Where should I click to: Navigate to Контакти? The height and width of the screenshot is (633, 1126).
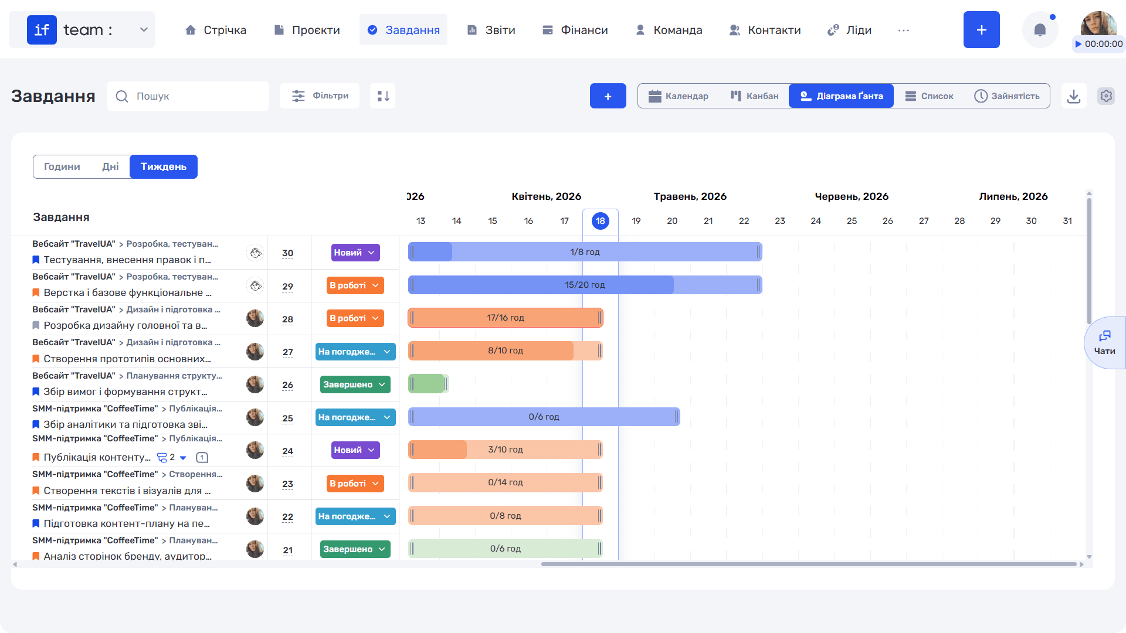(x=765, y=30)
